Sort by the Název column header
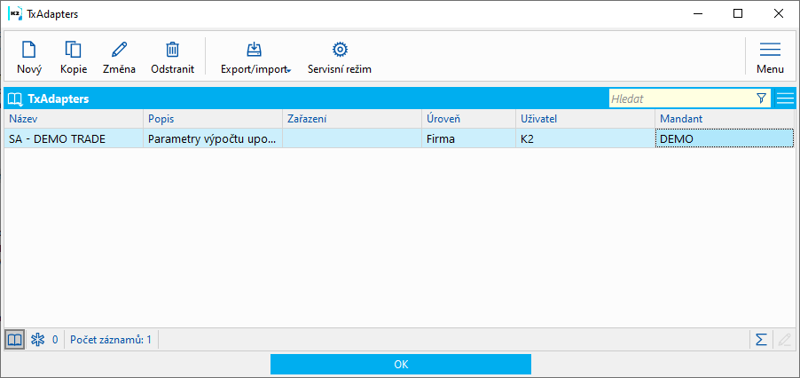Screen dimensions: 800x378 [x=73, y=118]
